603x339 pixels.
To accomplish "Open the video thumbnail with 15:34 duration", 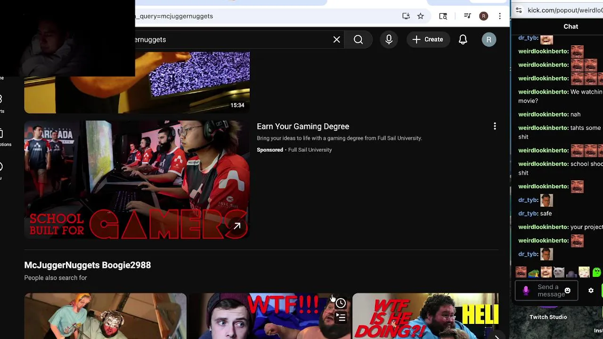I will (137, 82).
